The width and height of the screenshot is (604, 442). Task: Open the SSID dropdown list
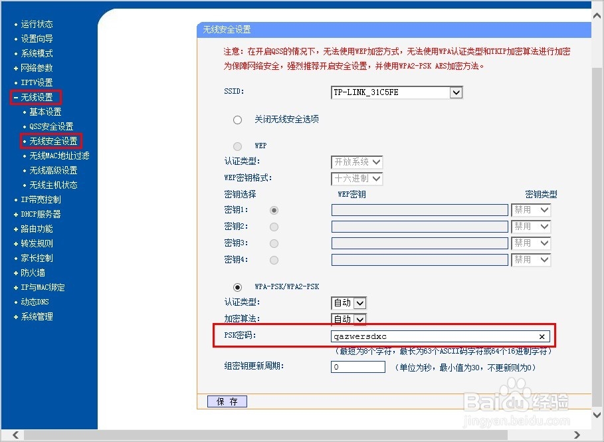click(456, 92)
